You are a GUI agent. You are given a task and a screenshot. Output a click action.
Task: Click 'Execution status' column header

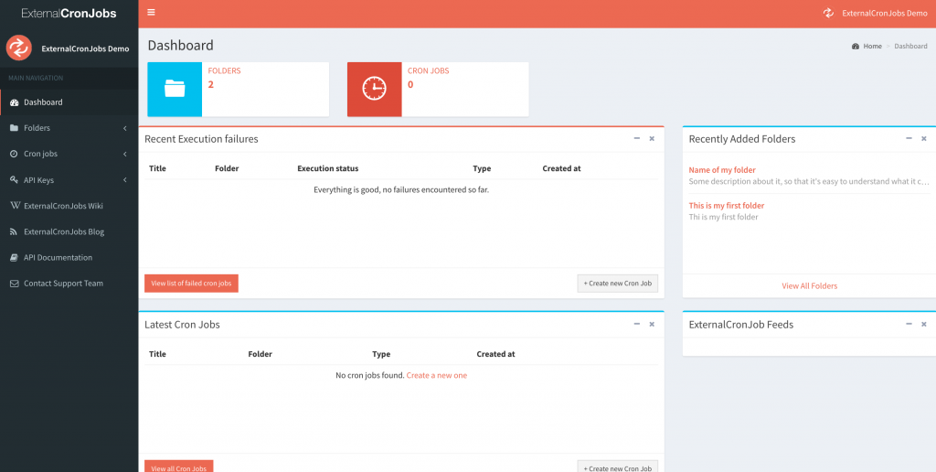[328, 168]
